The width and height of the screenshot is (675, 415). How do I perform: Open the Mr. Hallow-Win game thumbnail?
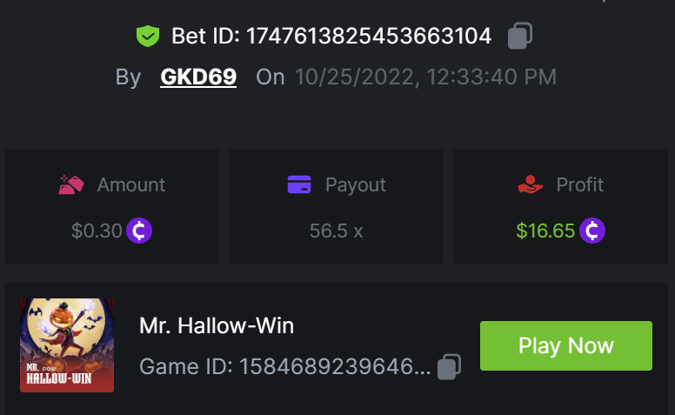click(67, 345)
